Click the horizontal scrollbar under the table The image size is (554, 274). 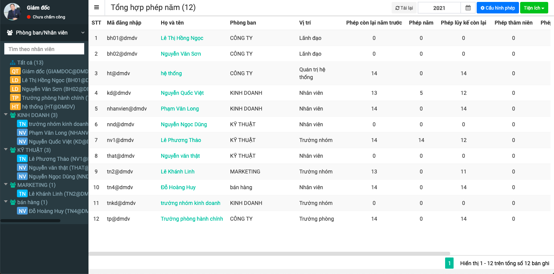pyautogui.click(x=269, y=254)
